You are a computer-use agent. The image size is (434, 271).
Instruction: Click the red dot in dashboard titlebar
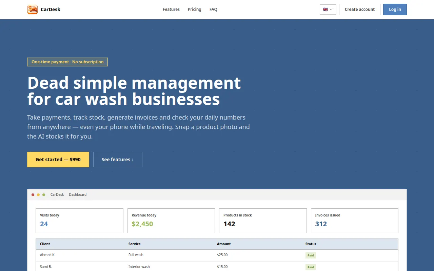click(33, 195)
